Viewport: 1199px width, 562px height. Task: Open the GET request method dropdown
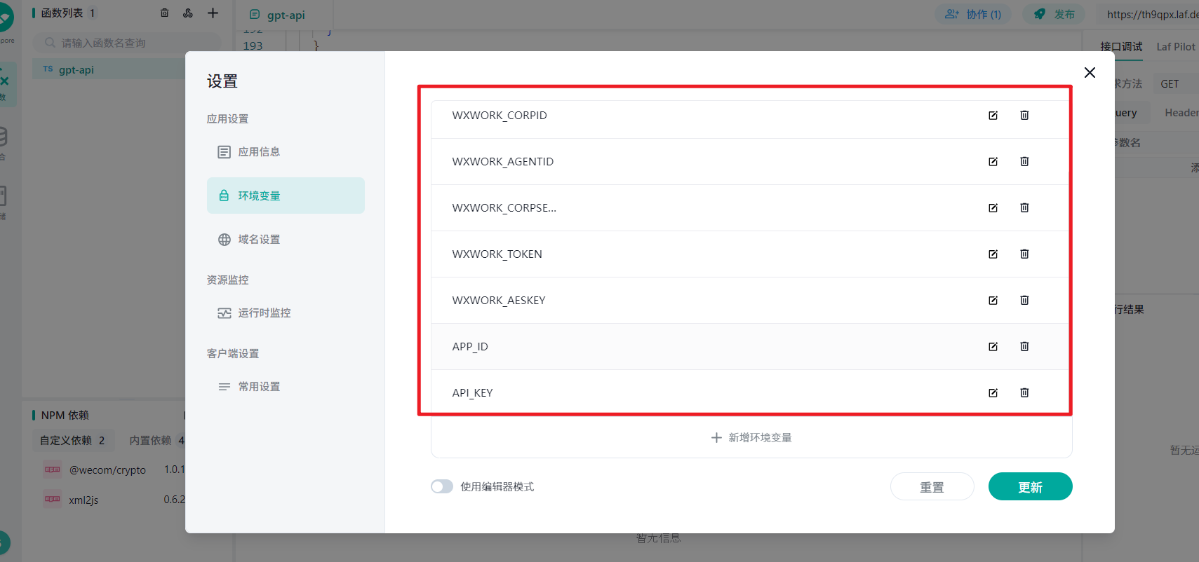1176,84
